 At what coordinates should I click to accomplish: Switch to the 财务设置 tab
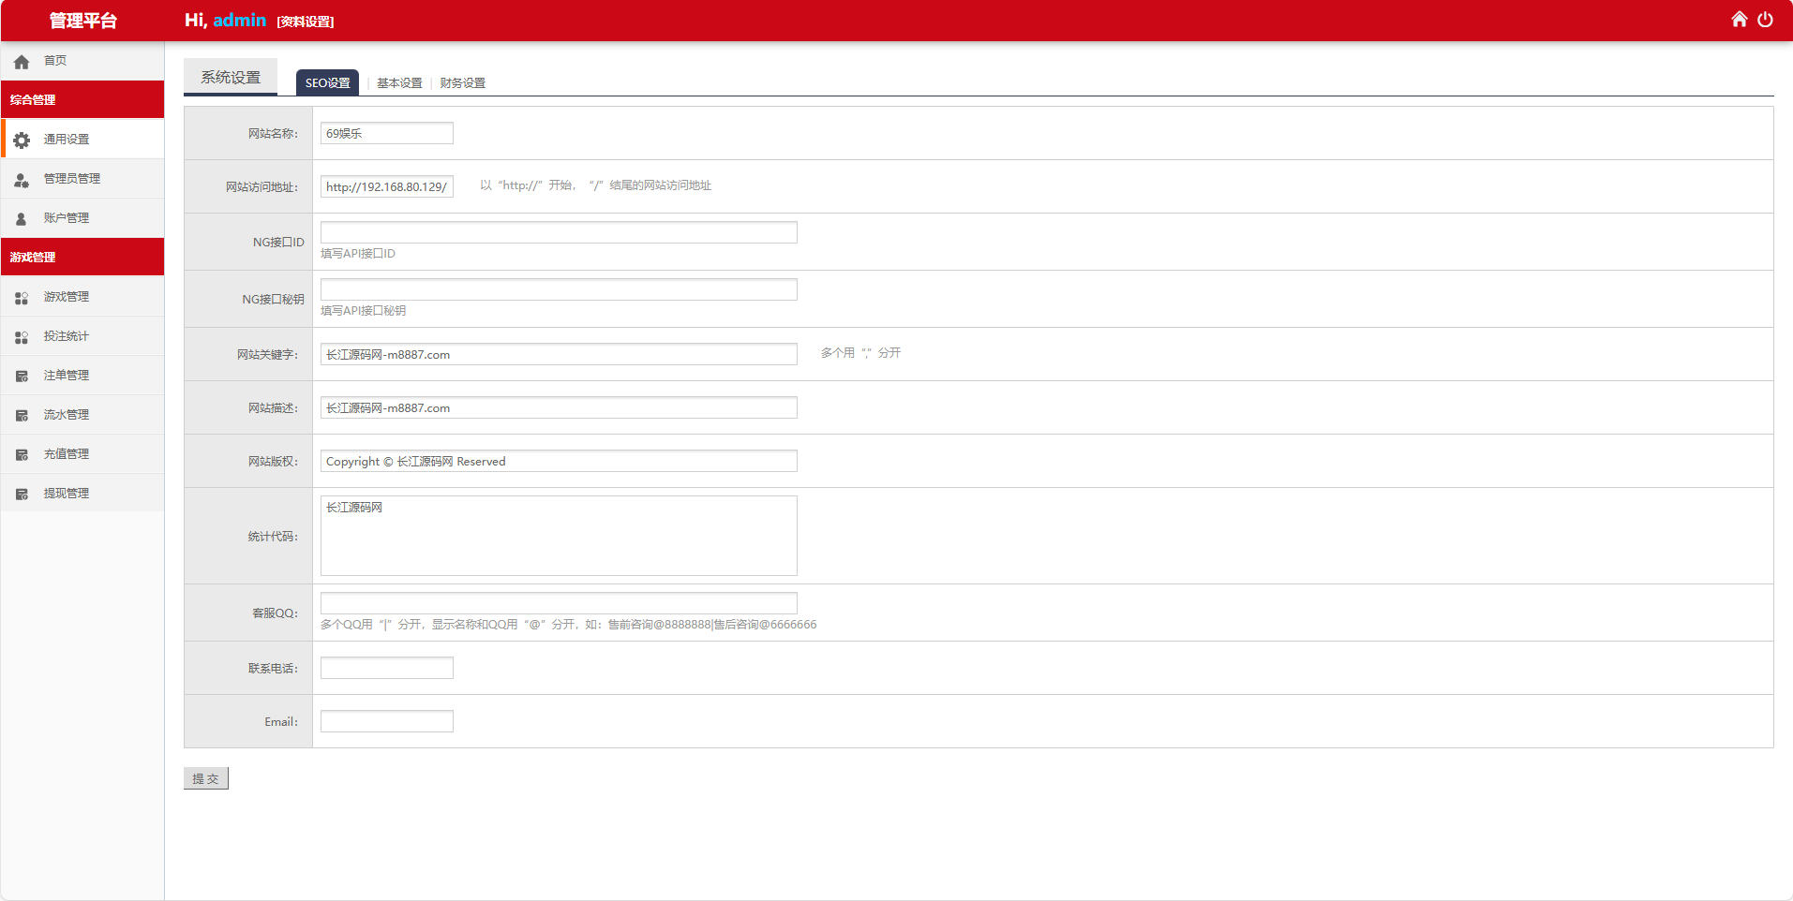[x=463, y=82]
